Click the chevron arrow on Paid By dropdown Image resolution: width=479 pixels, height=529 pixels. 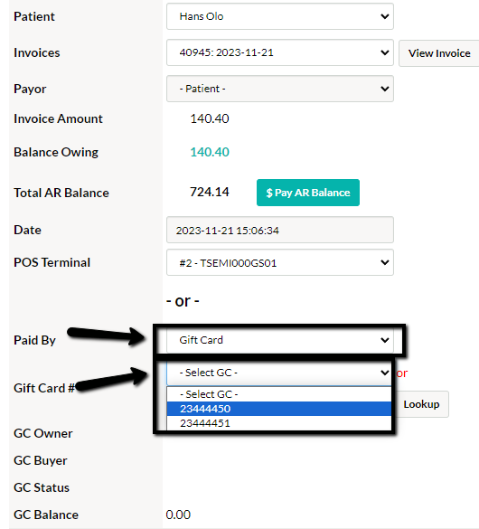[x=385, y=340]
